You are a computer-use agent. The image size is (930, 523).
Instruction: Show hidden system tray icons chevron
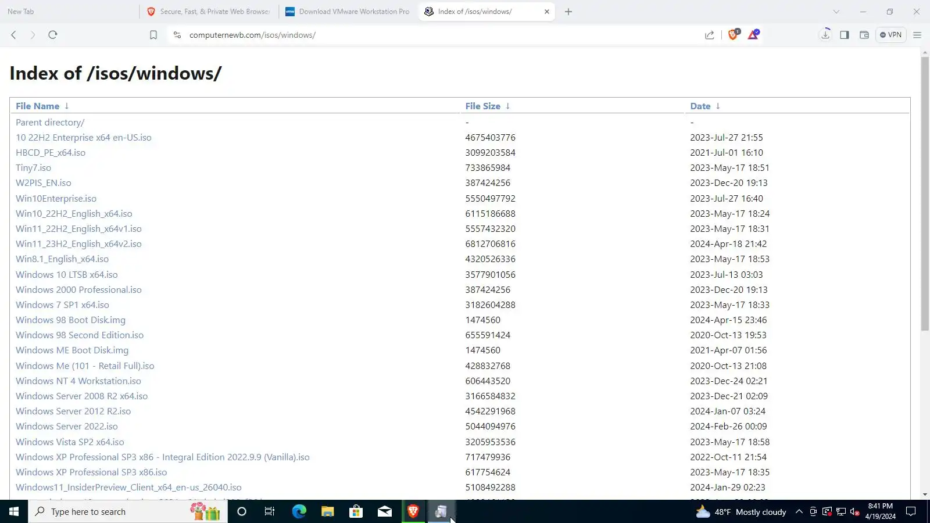coord(799,511)
